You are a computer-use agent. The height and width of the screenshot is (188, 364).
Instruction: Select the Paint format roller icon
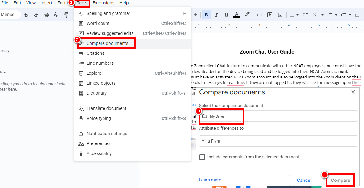coord(66,15)
